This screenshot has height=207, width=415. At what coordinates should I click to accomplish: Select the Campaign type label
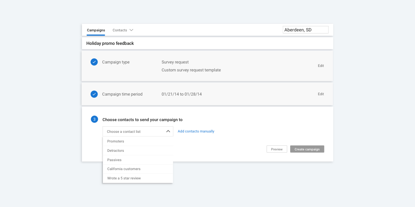tap(116, 62)
